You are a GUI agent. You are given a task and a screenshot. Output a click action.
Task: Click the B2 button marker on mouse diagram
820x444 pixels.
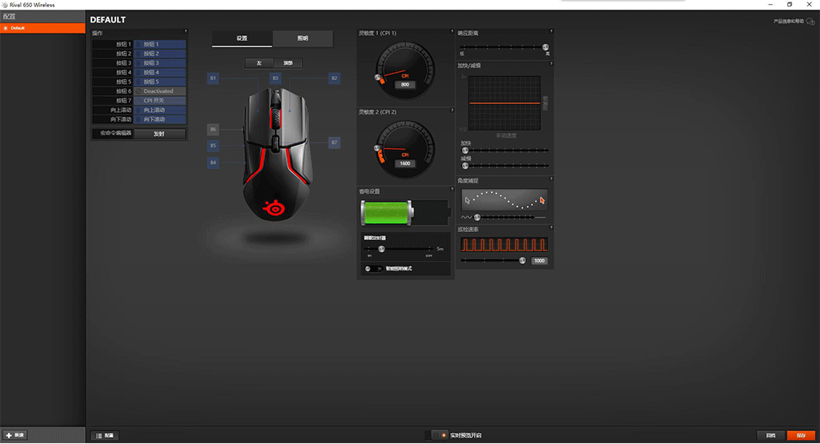[334, 78]
